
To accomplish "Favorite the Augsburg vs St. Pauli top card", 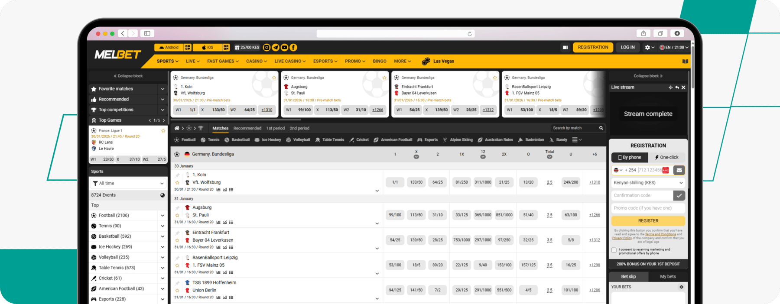I will (x=384, y=78).
